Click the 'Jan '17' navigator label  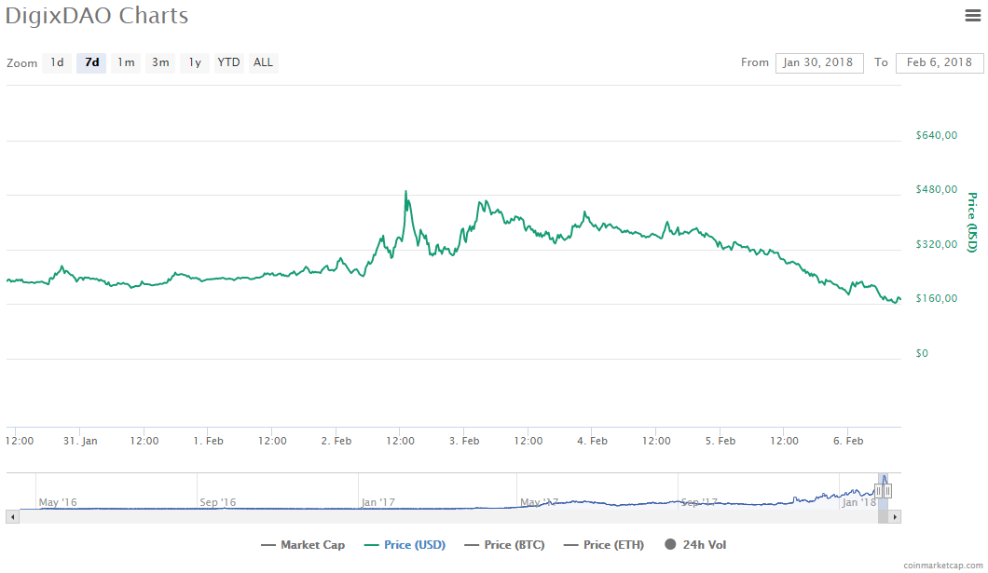[x=378, y=502]
